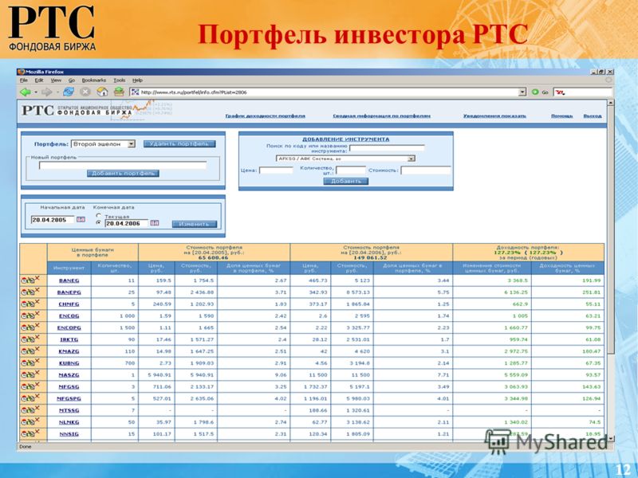The image size is (638, 478).
Task: Click the 'Новый портфель' name input field
Action: tap(123, 165)
